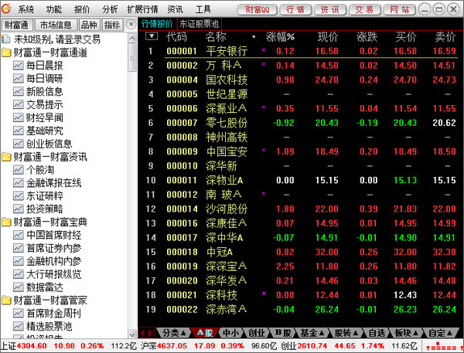The height and width of the screenshot is (353, 464).
Task: Open the 工具 menu
Action: (x=203, y=9)
